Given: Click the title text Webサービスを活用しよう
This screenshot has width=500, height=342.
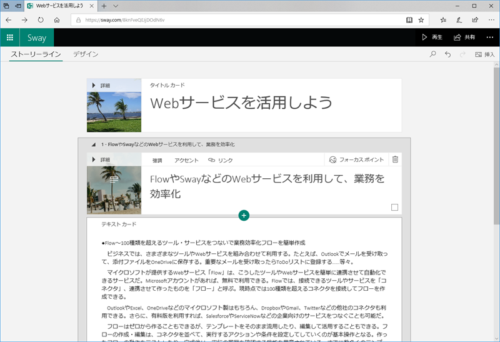Looking at the screenshot, I should (x=241, y=103).
